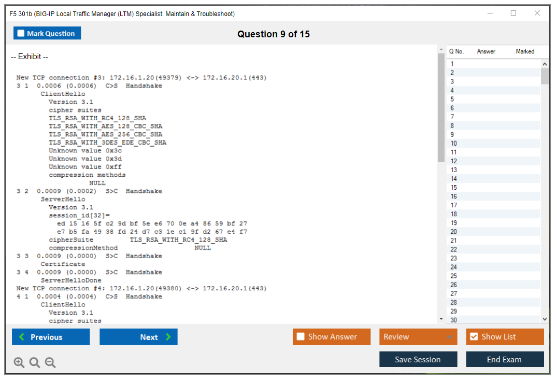Image resolution: width=557 pixels, height=381 pixels.
Task: Click the reset zoom magnifier icon
Action: coord(35,363)
